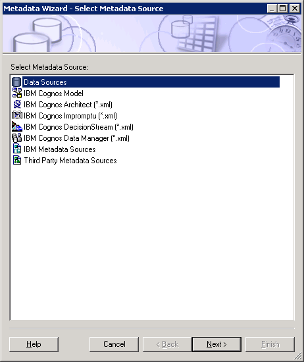
Task: Click the Data Sources cylinder icon
Action: [16, 82]
